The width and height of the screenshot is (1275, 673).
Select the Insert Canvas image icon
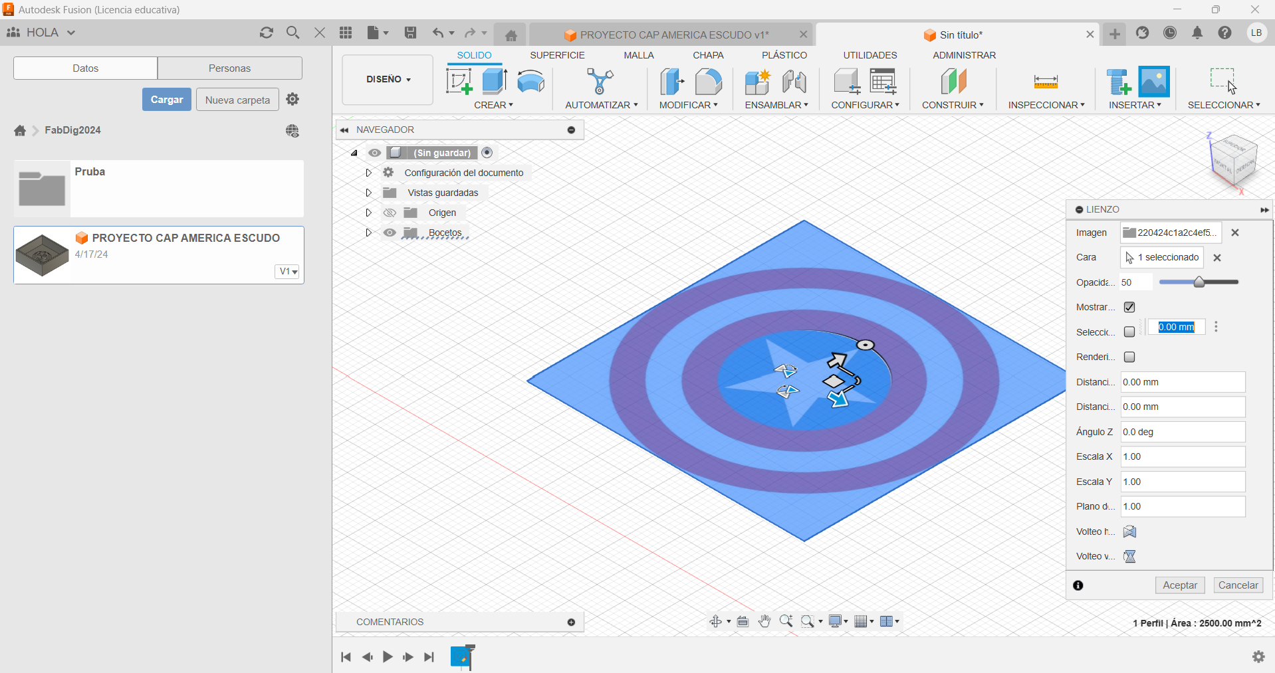pyautogui.click(x=1154, y=82)
